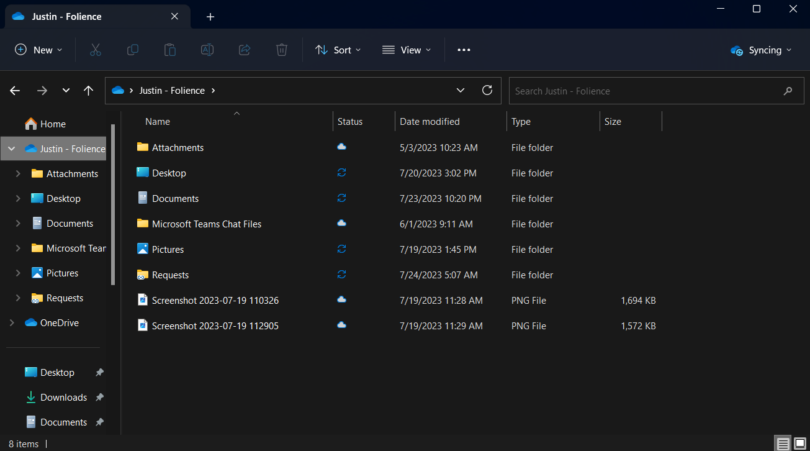This screenshot has height=451, width=810.
Task: Expand Pictures in the navigation tree
Action: [x=18, y=273]
